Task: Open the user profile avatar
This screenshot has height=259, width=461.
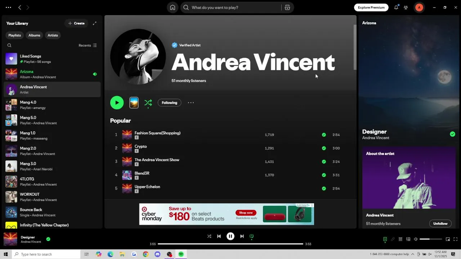Action: coord(419,7)
